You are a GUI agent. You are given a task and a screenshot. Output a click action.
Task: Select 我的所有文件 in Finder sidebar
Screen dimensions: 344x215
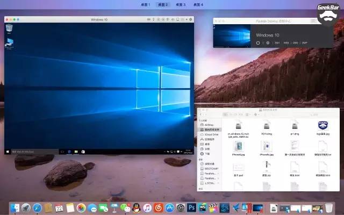coord(210,130)
